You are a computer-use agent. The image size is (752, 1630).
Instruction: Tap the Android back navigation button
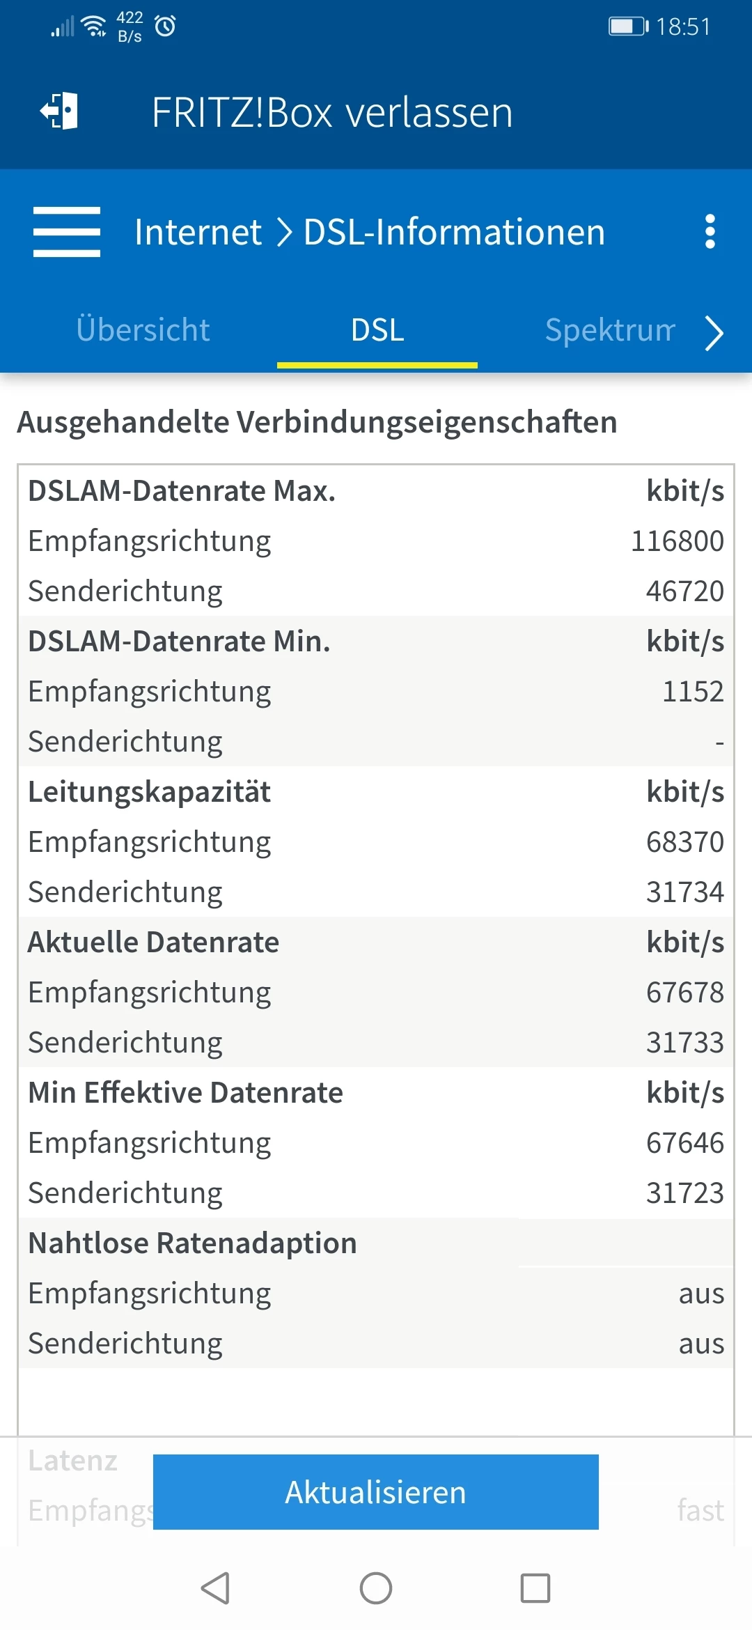click(x=215, y=1588)
